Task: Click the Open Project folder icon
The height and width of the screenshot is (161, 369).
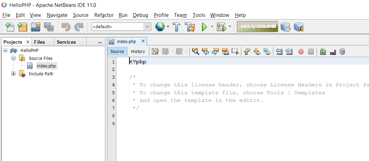Action: coord(36,27)
